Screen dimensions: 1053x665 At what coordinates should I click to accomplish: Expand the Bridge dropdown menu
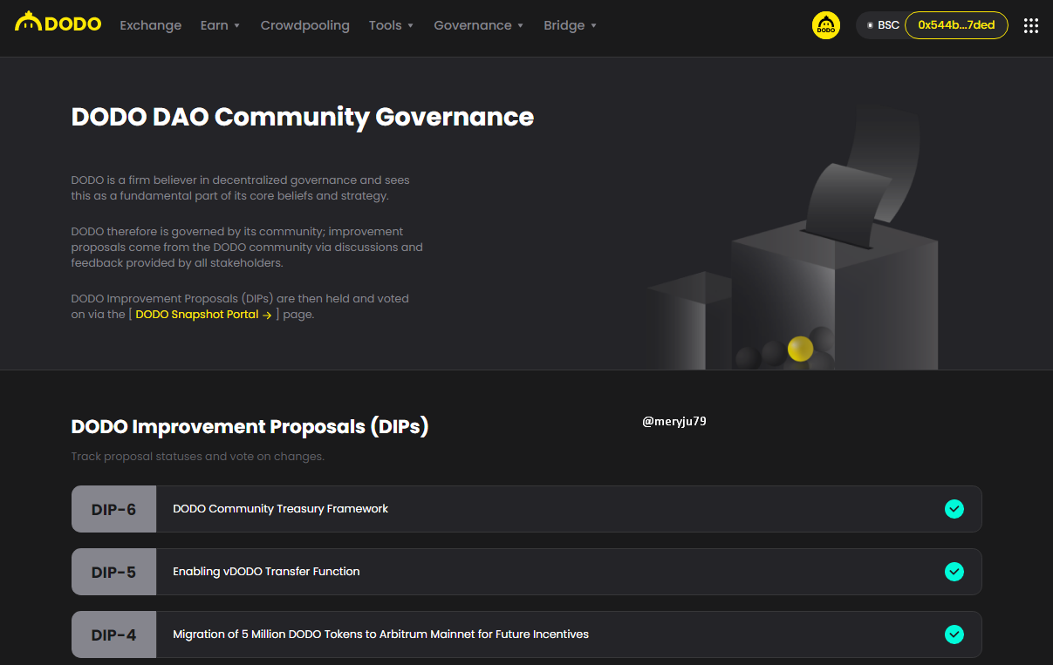[x=570, y=25]
